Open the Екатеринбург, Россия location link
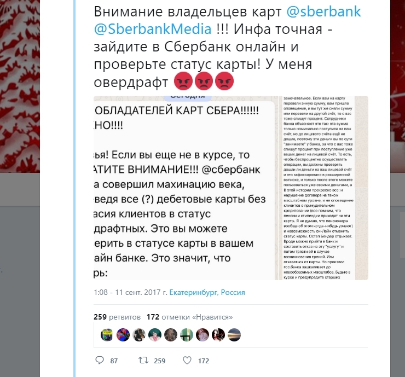Viewport: 405px width, 377px height. coord(207,292)
